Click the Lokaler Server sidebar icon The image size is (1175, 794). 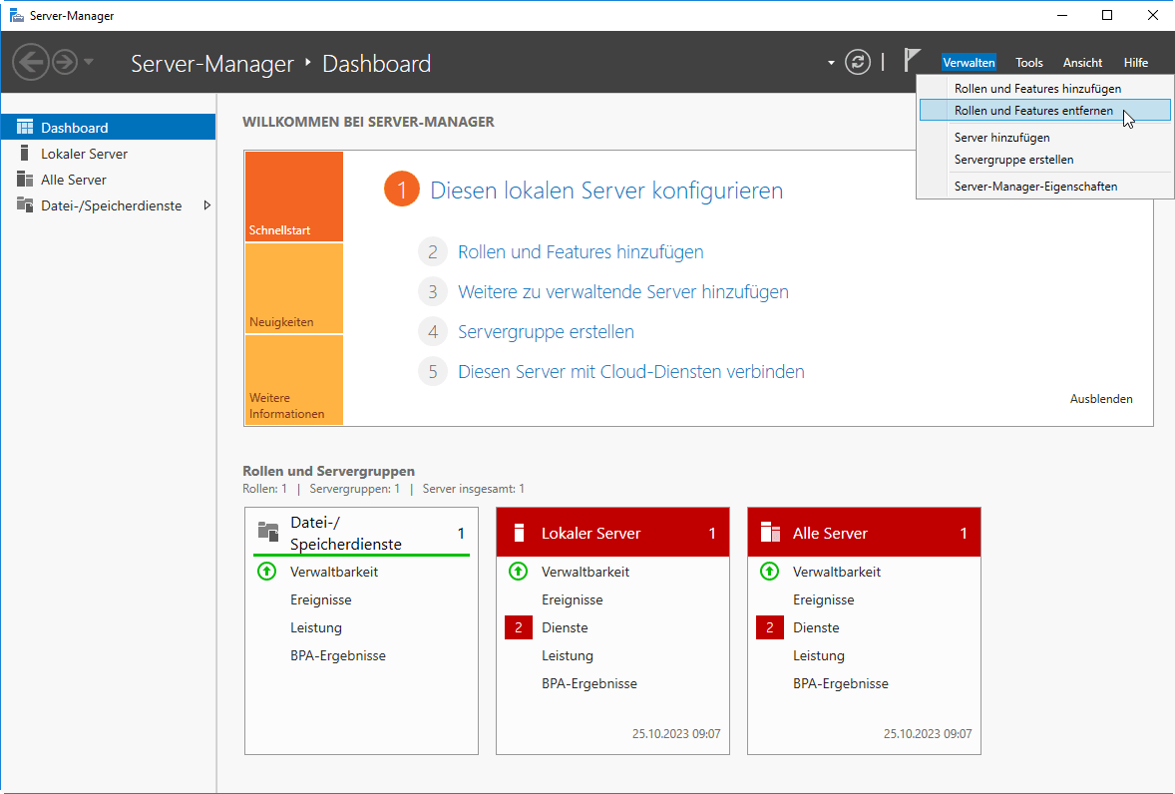(x=25, y=154)
